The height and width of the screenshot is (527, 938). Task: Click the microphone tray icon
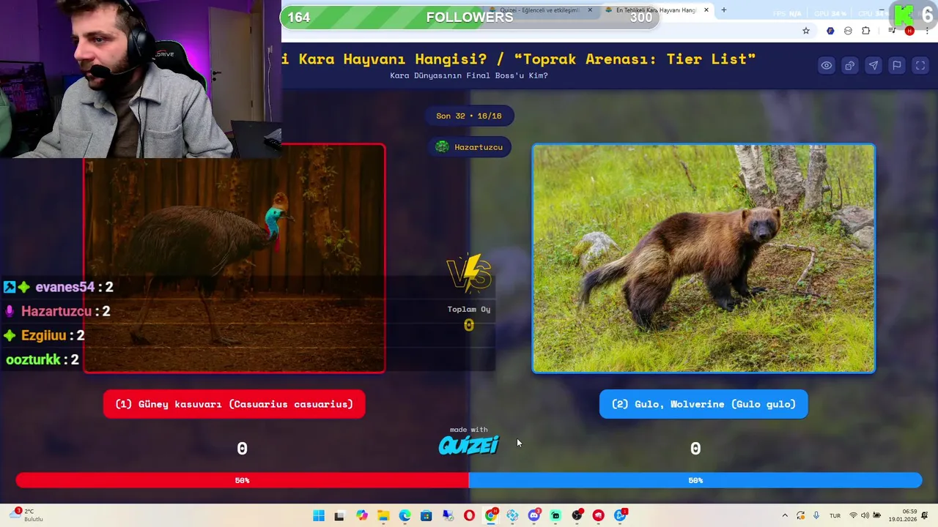point(816,515)
